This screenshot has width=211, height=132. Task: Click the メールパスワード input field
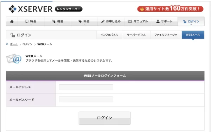pyautogui.click(x=86, y=99)
